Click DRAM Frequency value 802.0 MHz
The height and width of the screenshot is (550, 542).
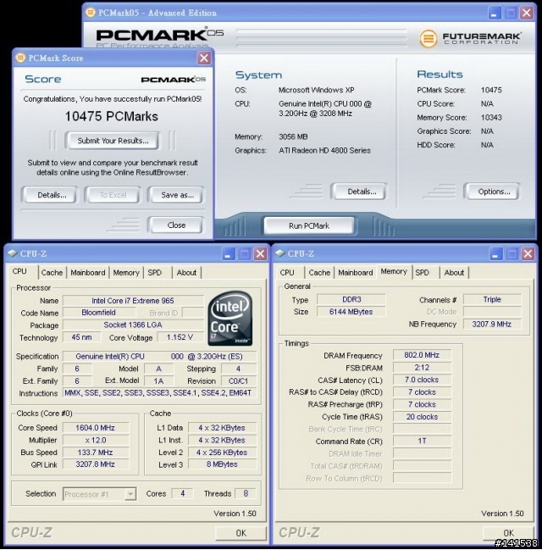(x=422, y=355)
